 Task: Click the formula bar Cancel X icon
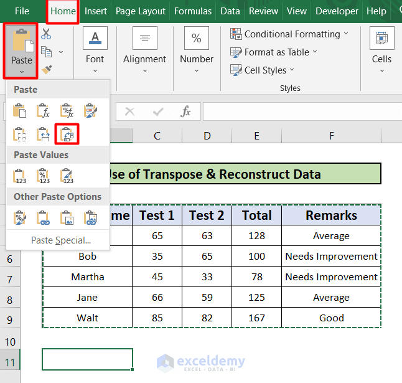129,111
